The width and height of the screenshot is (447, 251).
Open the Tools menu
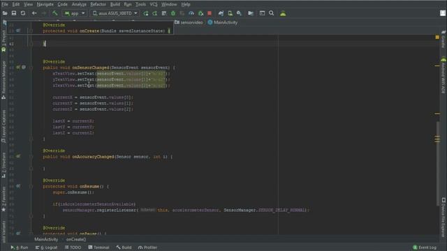[140, 4]
